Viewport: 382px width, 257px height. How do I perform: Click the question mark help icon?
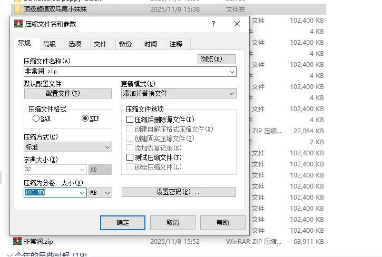point(213,24)
